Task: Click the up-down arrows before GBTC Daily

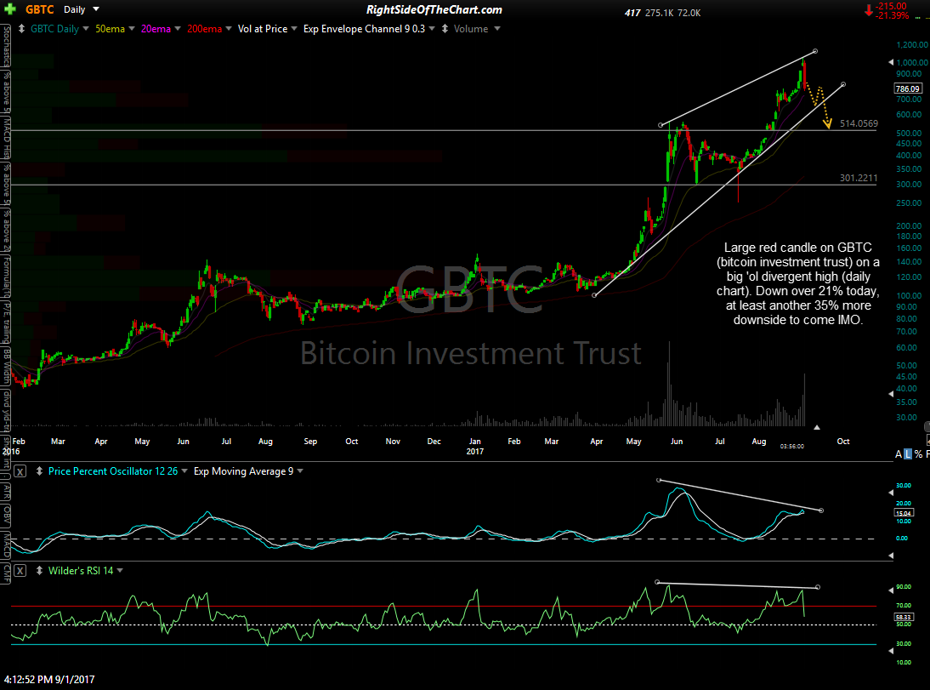Action: tap(22, 29)
